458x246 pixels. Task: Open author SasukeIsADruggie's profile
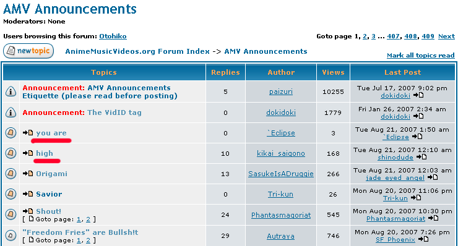coord(281,174)
